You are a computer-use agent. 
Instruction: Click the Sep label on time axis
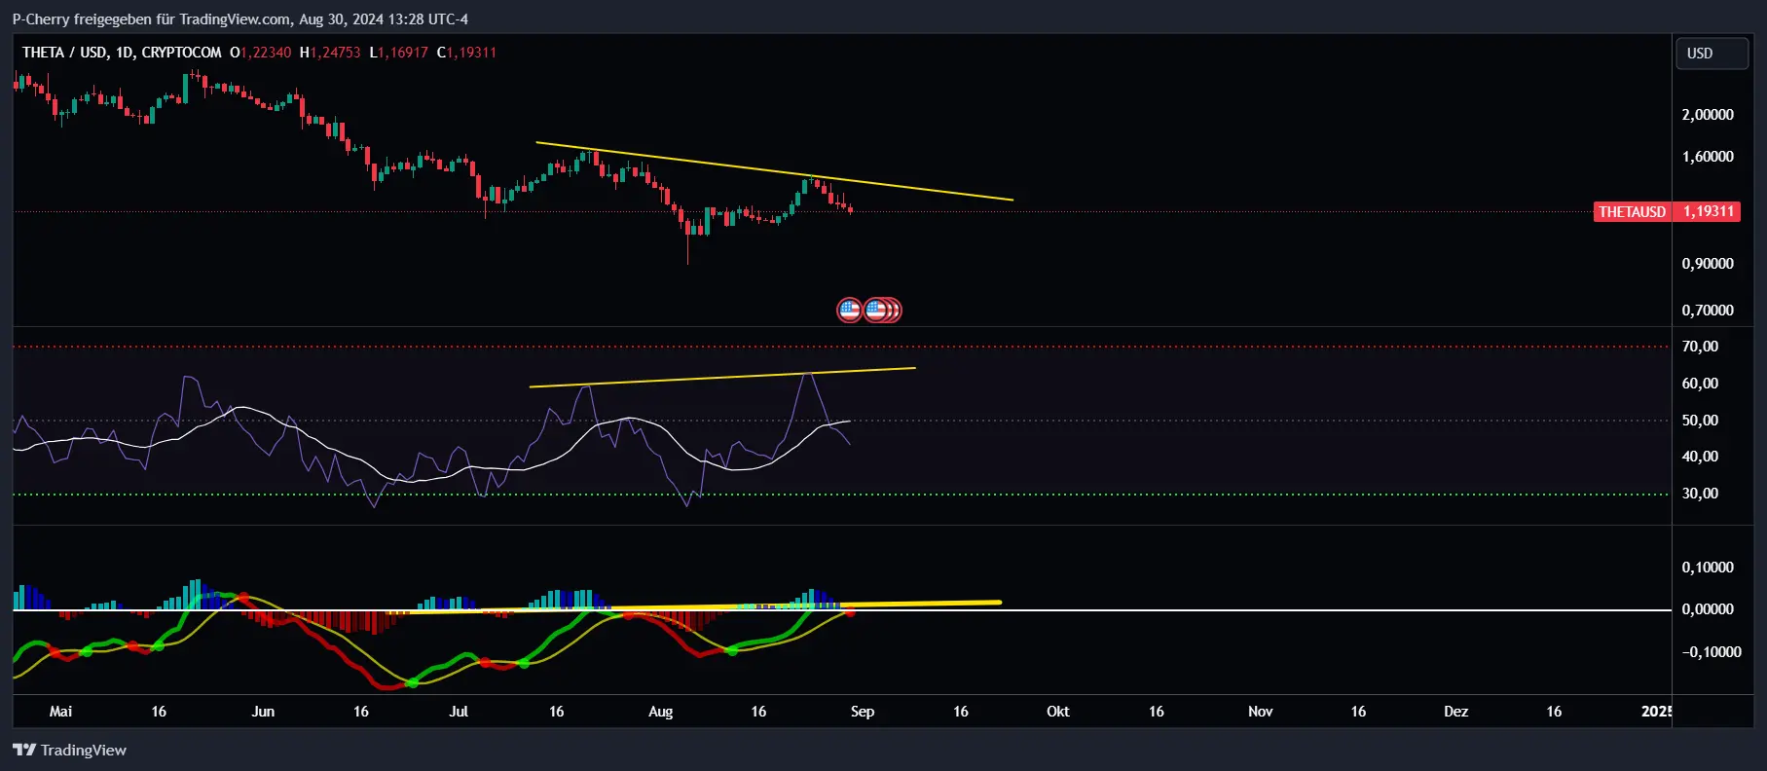click(x=863, y=712)
